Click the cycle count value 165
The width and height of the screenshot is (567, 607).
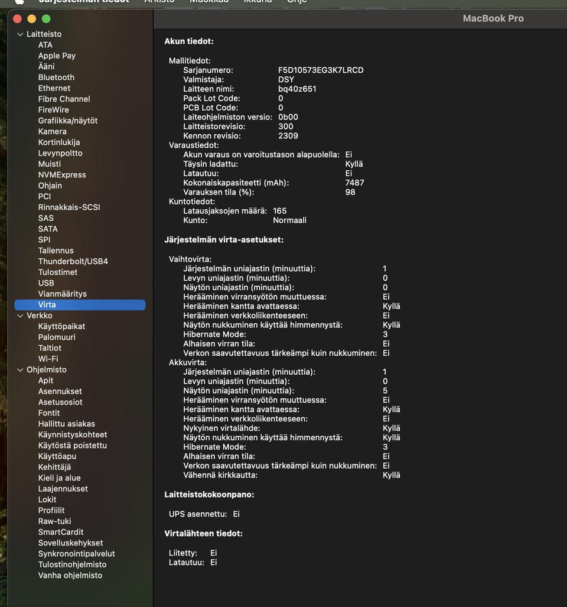pyautogui.click(x=279, y=211)
